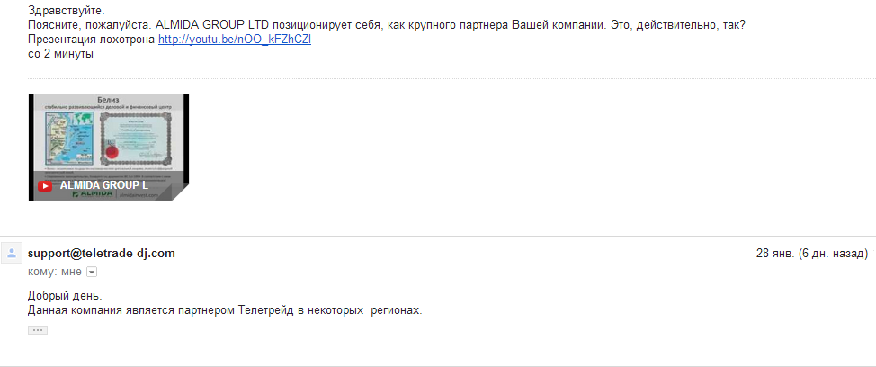Click the "Добрый день." reply line
Viewport: 876px width, 367px height.
pyautogui.click(x=65, y=296)
